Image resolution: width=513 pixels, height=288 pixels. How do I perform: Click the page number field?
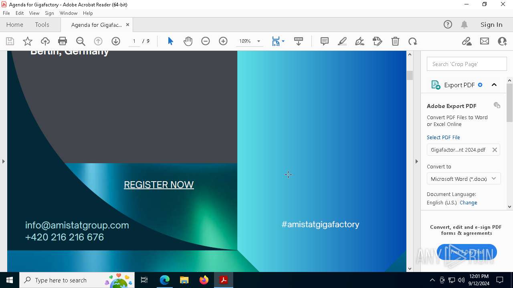coord(134,41)
